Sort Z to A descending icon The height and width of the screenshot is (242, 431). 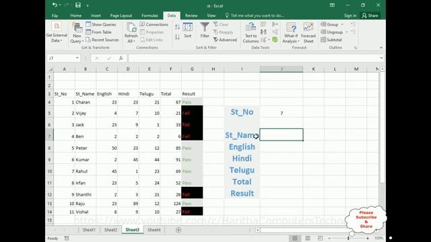[x=177, y=37]
